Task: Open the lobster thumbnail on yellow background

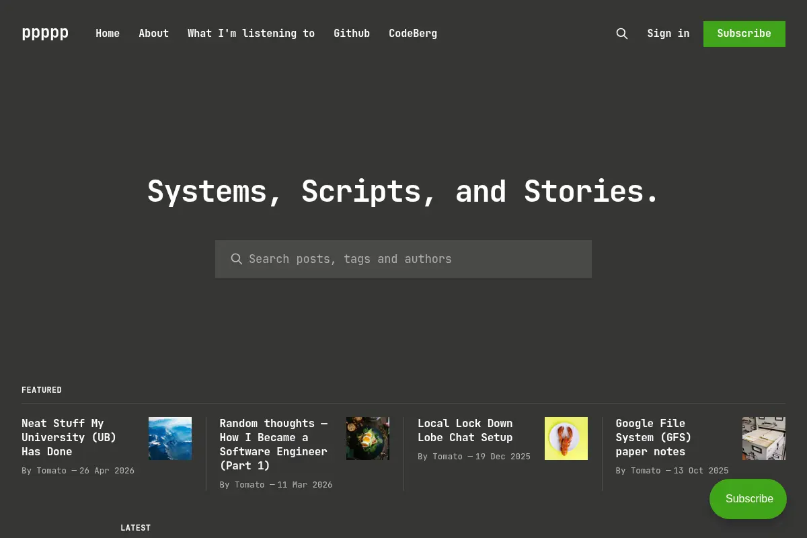Action: pos(566,438)
